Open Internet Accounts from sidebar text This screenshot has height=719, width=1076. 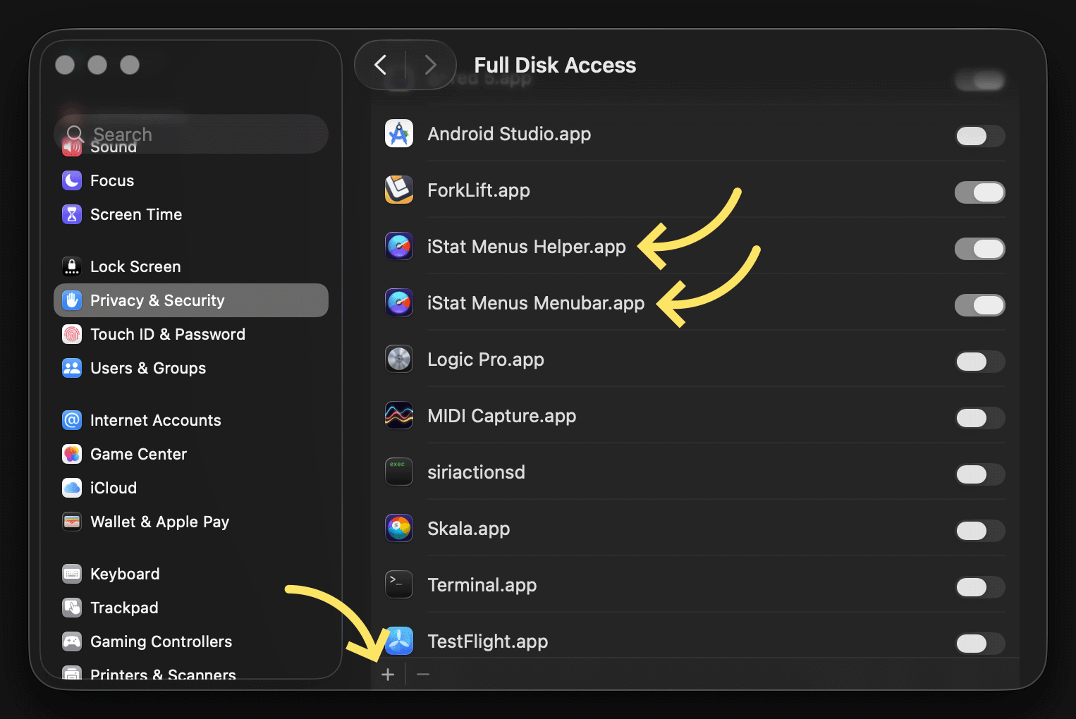(x=156, y=420)
